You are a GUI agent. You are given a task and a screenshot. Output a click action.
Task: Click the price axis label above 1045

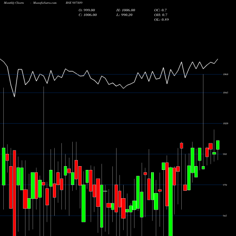226,74
